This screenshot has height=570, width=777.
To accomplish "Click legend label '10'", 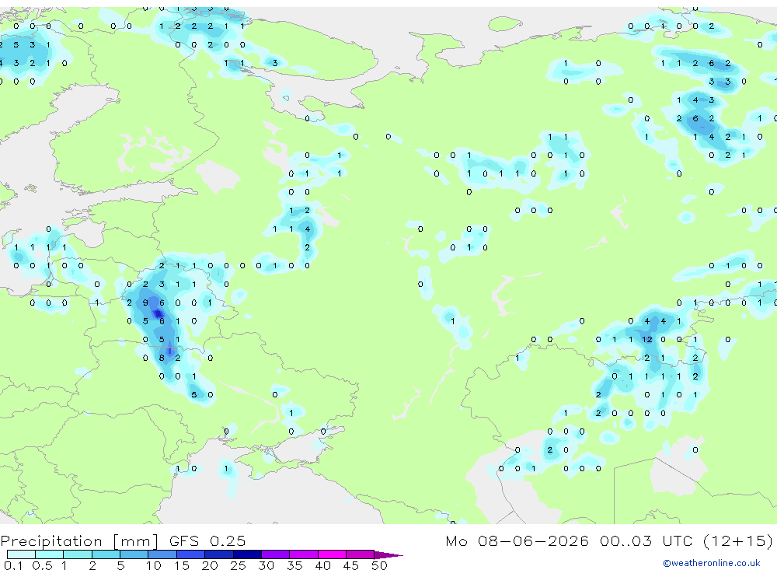I will pyautogui.click(x=154, y=565).
